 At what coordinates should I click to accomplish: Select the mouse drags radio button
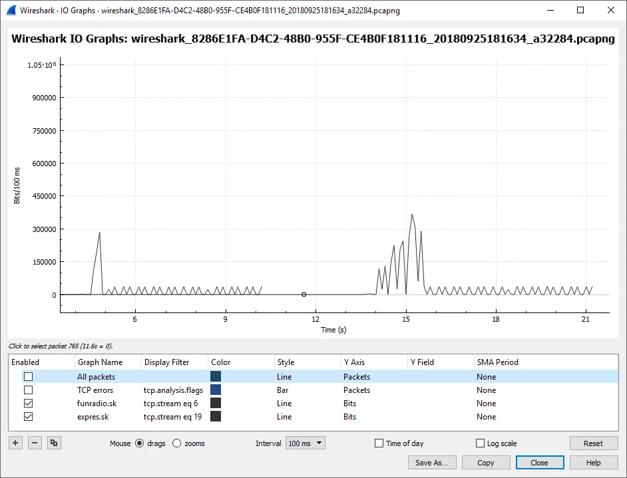[x=139, y=443]
